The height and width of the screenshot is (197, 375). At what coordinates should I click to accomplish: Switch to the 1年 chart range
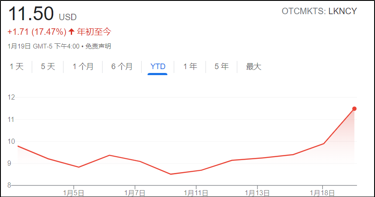tap(190, 67)
